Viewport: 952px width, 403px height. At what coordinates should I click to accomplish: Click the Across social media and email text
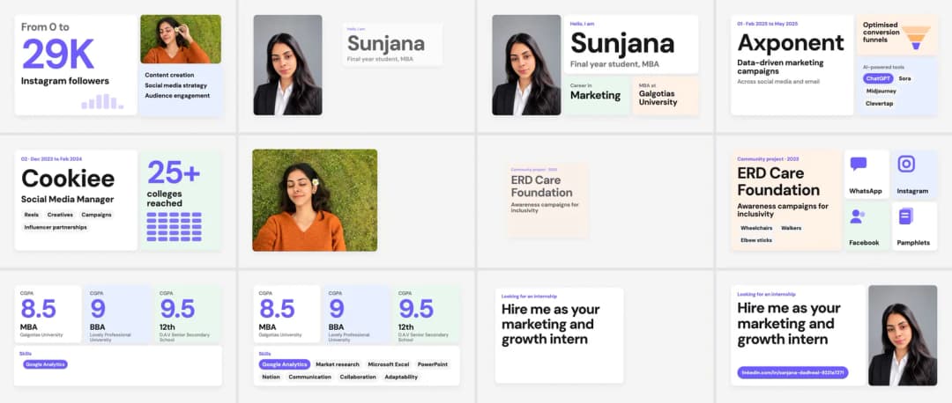coord(778,81)
